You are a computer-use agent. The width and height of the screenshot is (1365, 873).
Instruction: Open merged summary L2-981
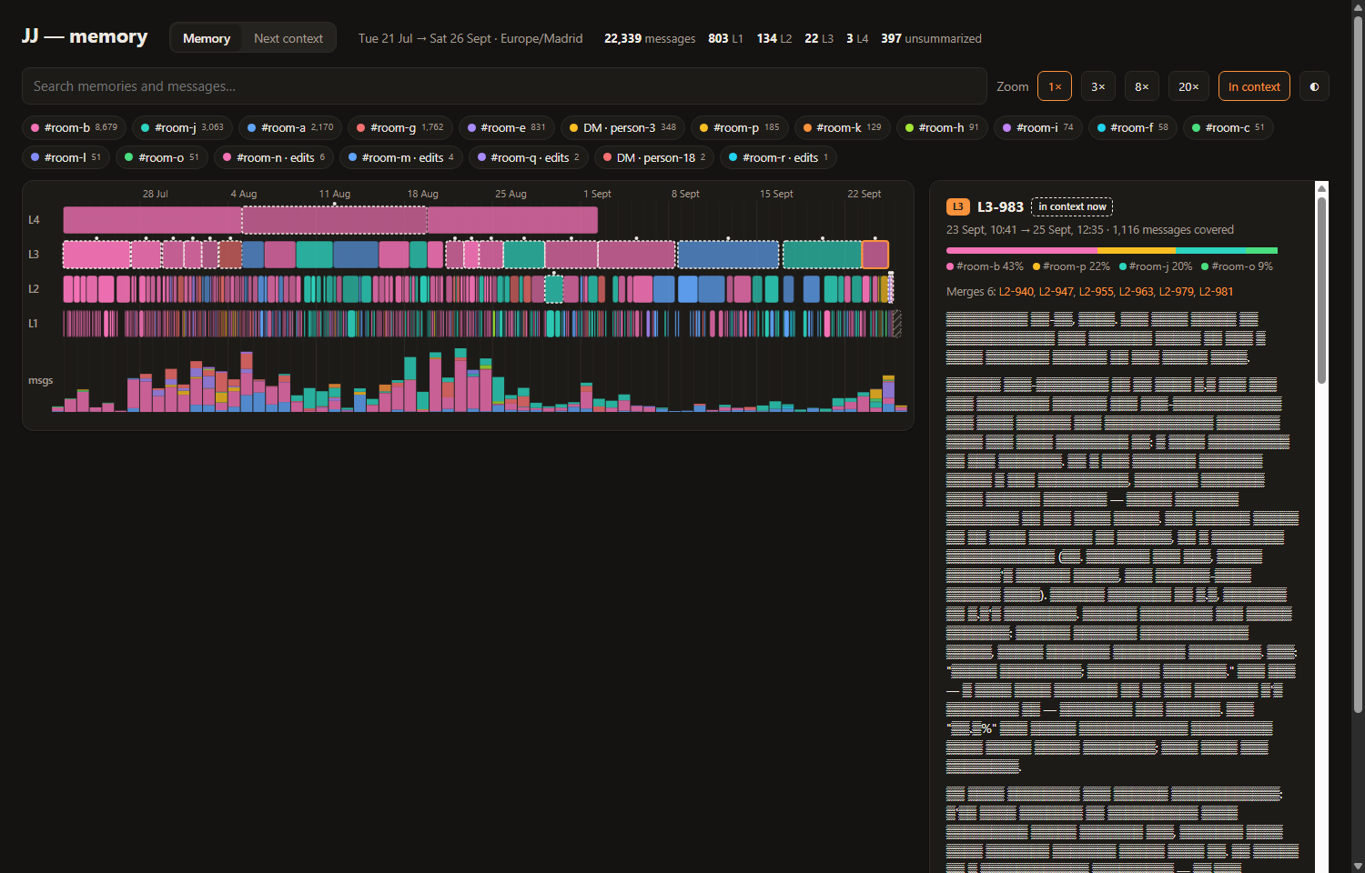(1217, 292)
